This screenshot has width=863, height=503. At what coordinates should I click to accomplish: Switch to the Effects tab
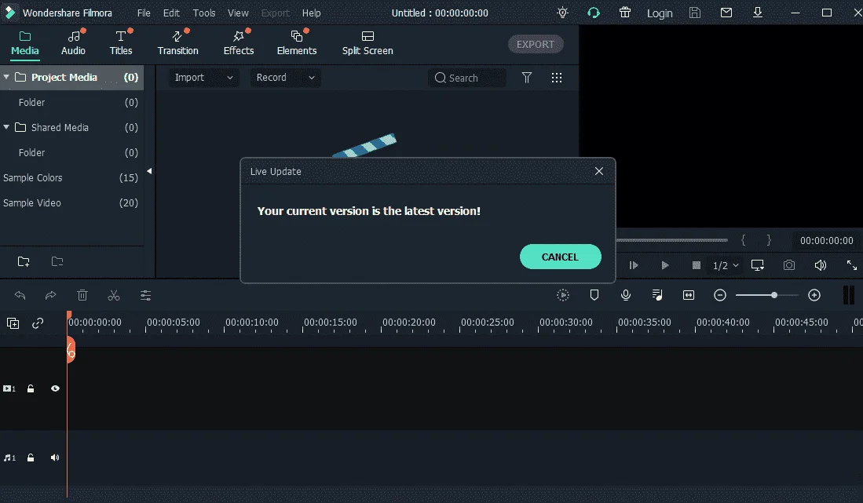click(238, 43)
